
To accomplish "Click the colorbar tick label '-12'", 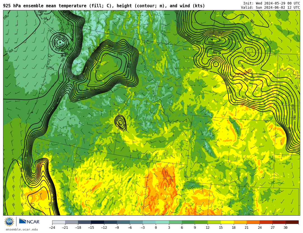I will (x=104, y=228).
